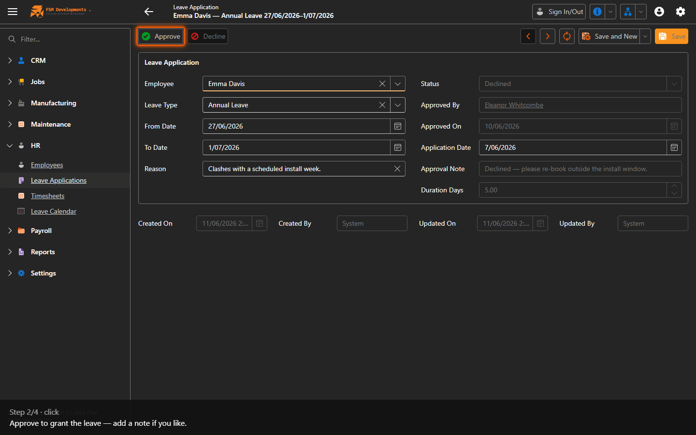Focus the sidebar Filter field

(x=65, y=39)
